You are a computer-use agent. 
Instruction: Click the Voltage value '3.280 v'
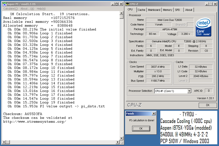pyautogui.click(x=186, y=34)
